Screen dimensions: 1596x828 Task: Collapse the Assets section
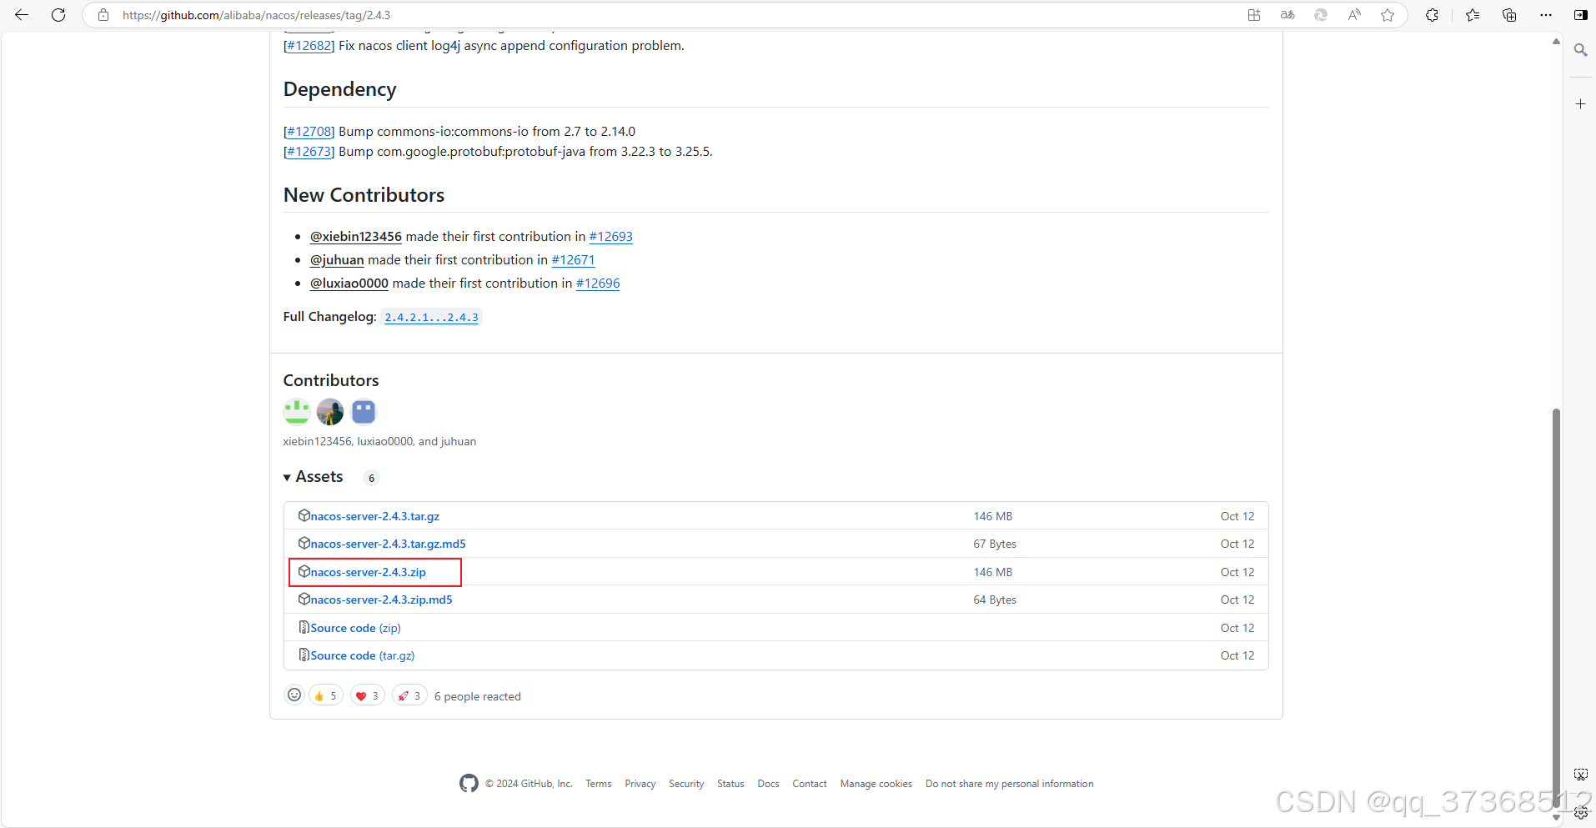[314, 477]
